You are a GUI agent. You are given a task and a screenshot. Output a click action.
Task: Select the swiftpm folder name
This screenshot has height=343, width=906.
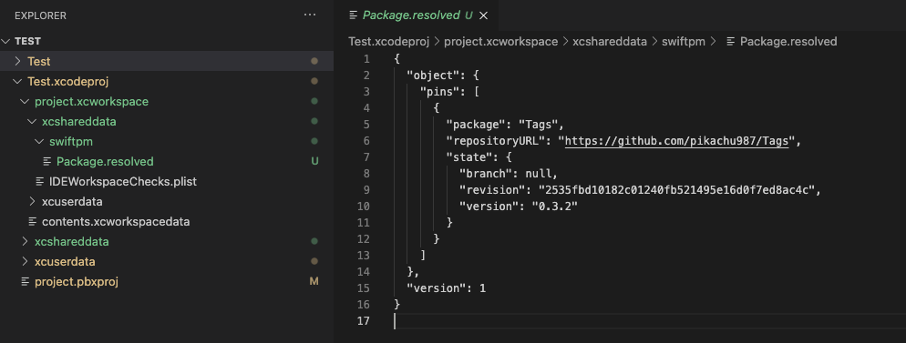71,141
